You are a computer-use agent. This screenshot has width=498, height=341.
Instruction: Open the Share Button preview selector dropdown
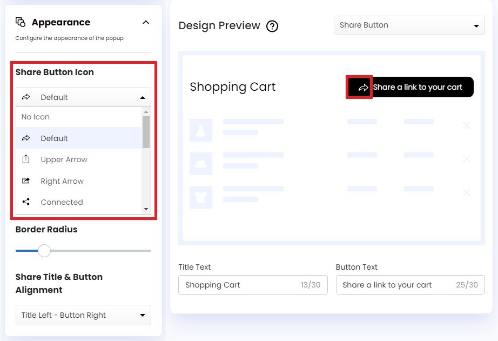(409, 25)
